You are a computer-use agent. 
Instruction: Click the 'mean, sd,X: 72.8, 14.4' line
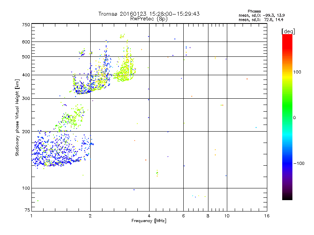[261, 20]
